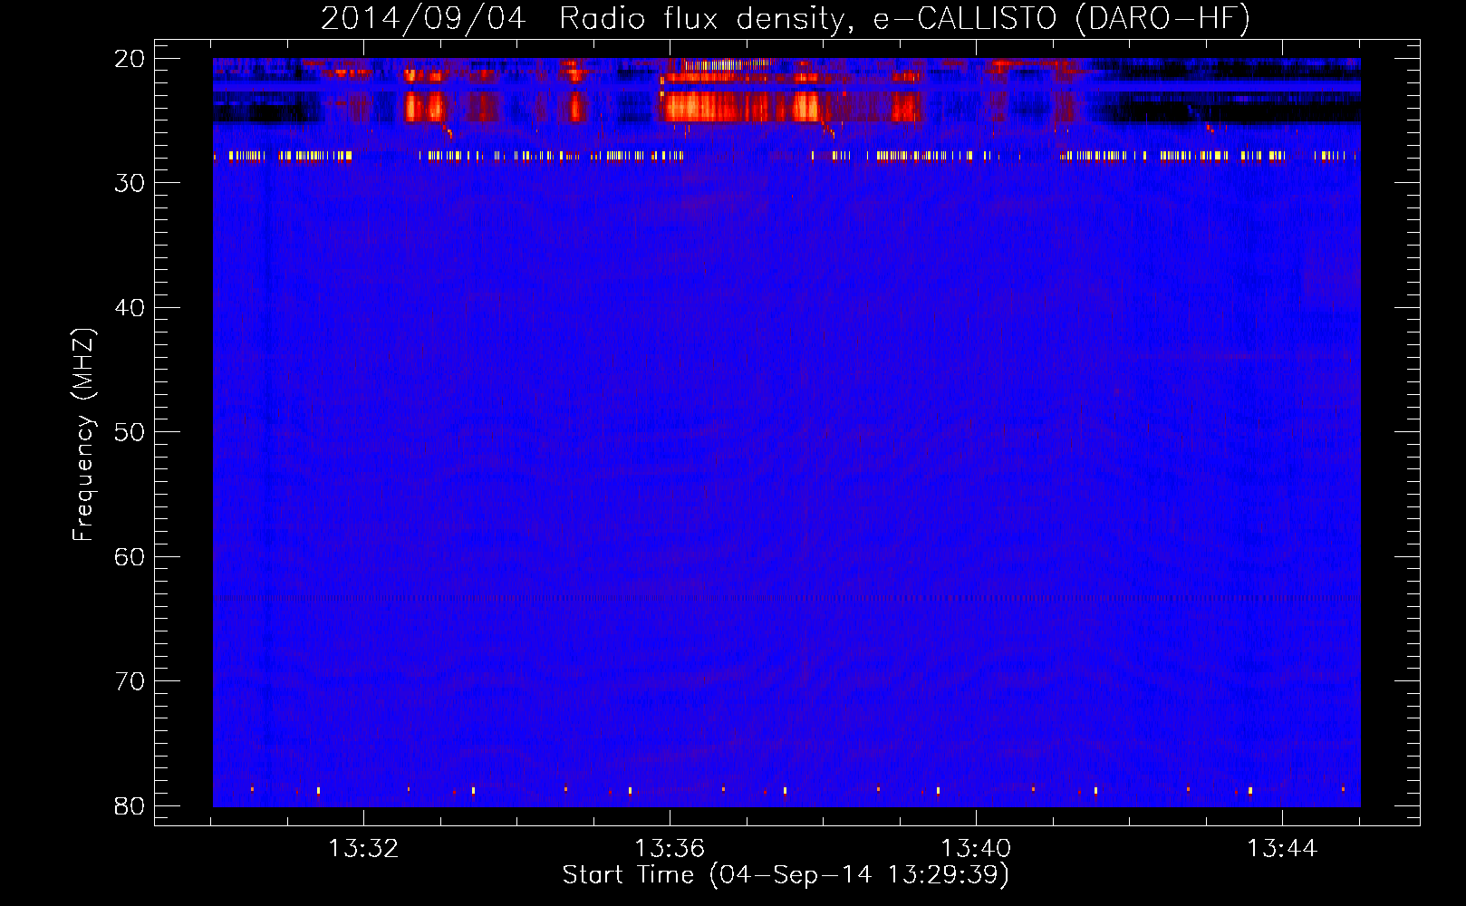This screenshot has width=1466, height=906.
Task: Click the 70 frequency tick label
Action: pos(130,681)
